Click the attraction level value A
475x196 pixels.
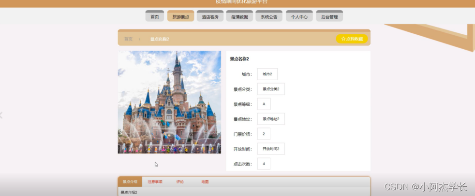tap(264, 104)
